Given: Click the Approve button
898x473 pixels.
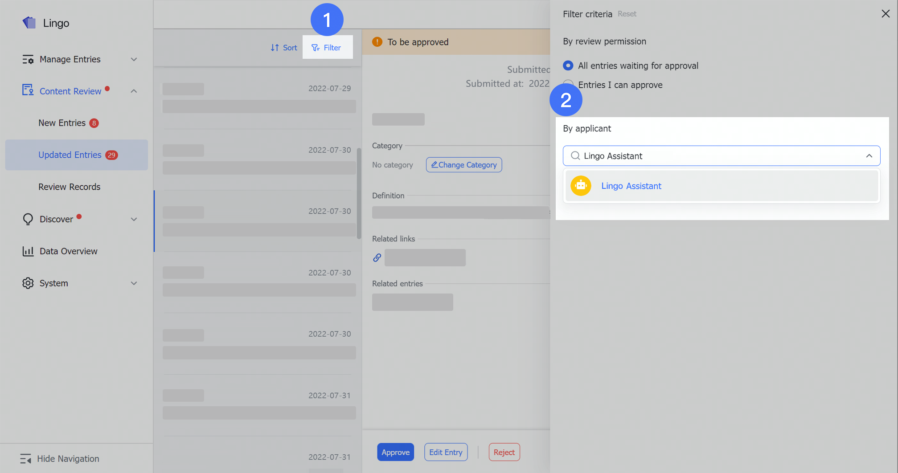Looking at the screenshot, I should pyautogui.click(x=395, y=452).
